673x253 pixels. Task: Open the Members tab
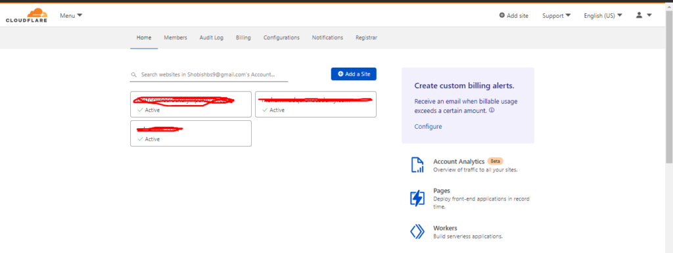175,37
